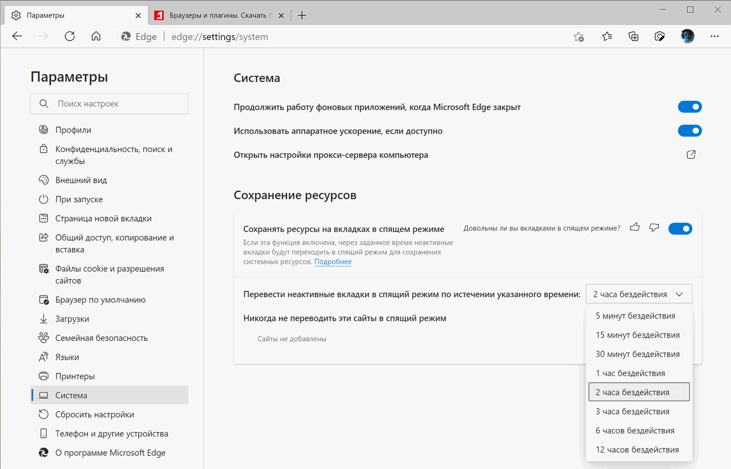Open Внешний вид settings section
Screen dimensions: 731x469
pos(81,180)
